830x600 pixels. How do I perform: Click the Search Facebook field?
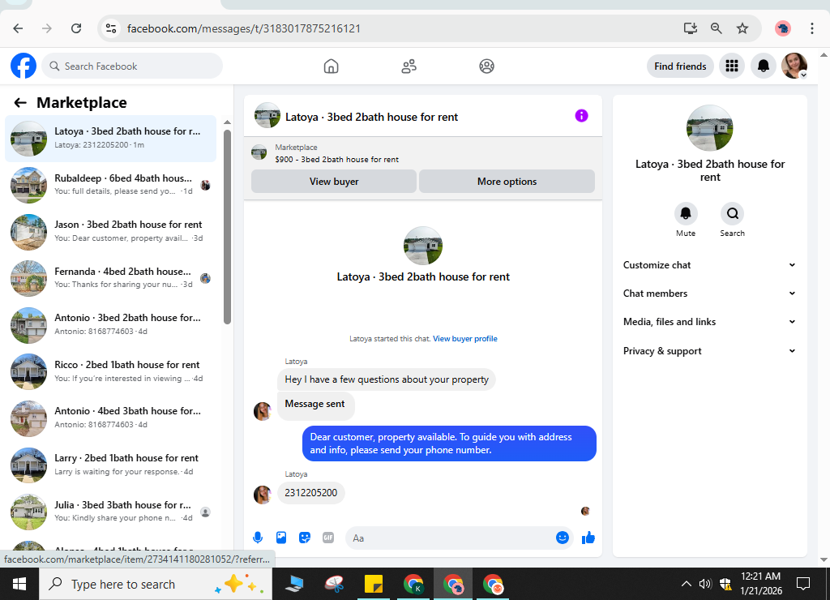132,66
